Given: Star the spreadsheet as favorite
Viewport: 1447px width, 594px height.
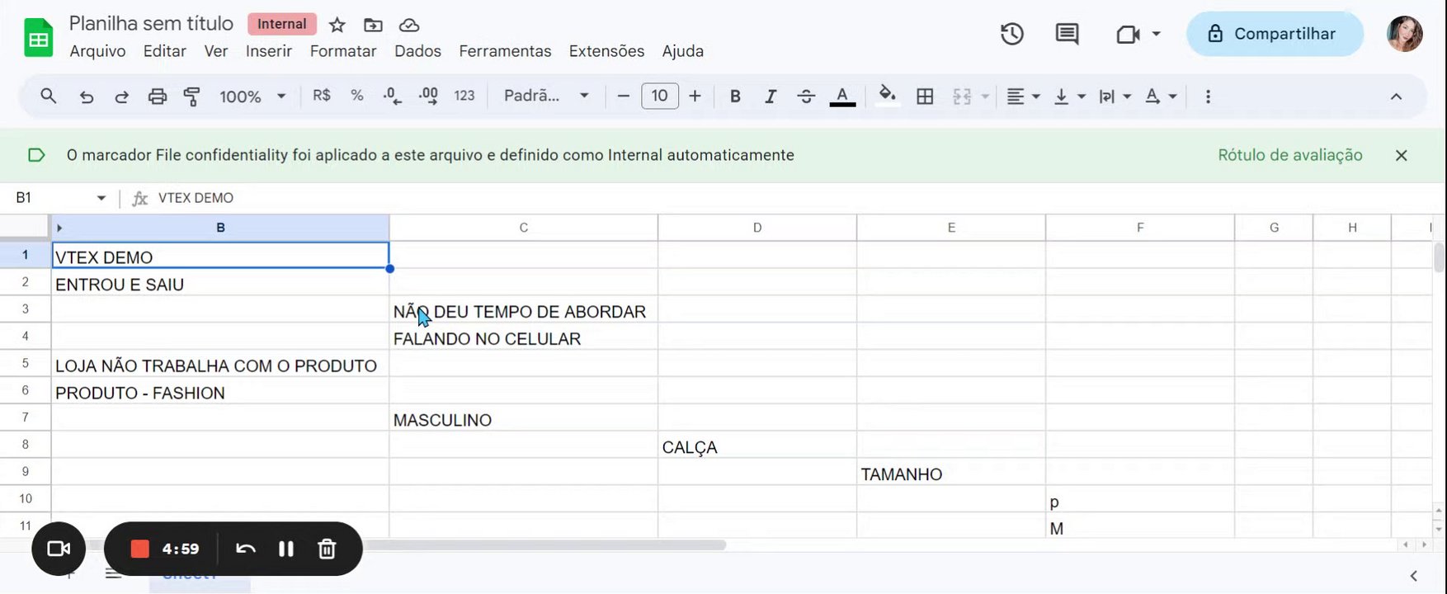Looking at the screenshot, I should coord(337,25).
